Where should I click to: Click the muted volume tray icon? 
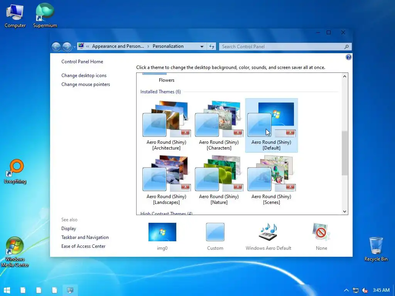365,291
